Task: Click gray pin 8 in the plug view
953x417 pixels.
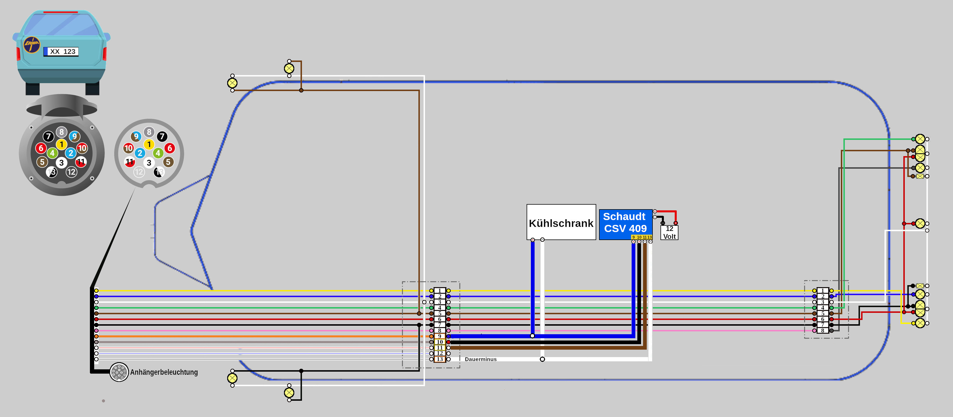Action: 149,132
